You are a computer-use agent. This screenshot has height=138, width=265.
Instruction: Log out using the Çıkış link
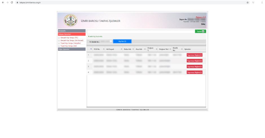(203, 24)
